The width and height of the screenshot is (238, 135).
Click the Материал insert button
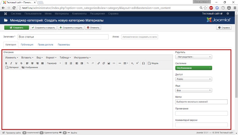12,67
